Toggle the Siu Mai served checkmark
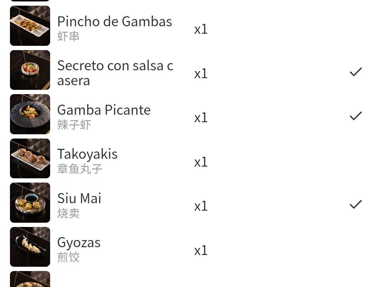384x287 pixels. pos(355,204)
